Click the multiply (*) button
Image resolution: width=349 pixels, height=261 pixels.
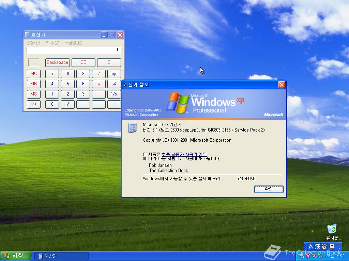[98, 84]
